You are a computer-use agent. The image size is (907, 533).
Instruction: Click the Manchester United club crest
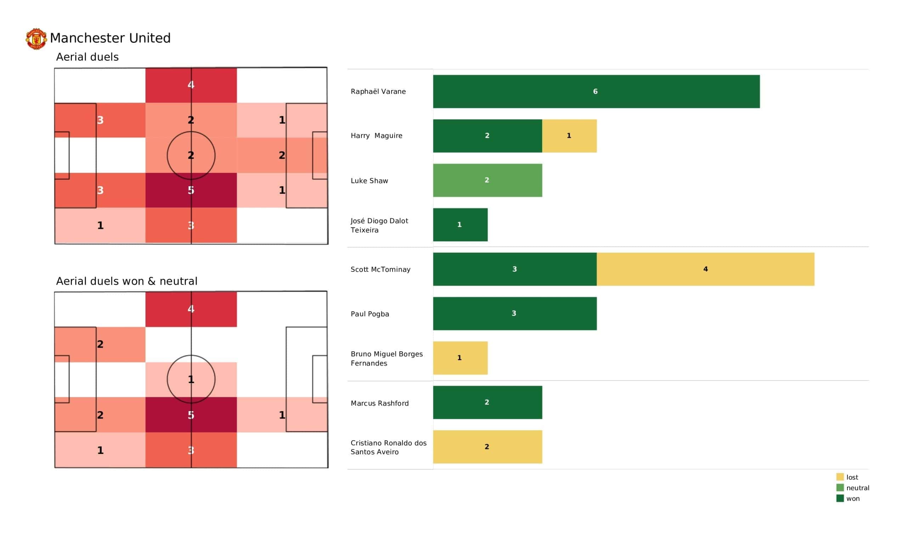pyautogui.click(x=36, y=39)
